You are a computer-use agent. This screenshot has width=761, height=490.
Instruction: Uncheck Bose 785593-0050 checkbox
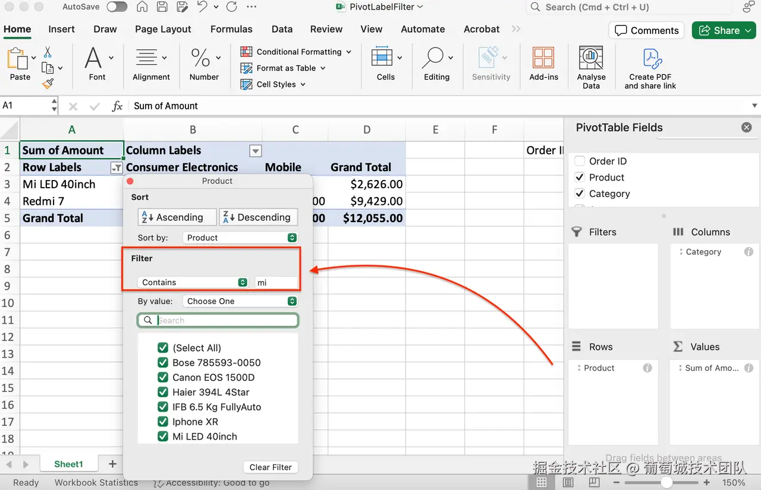pos(162,363)
